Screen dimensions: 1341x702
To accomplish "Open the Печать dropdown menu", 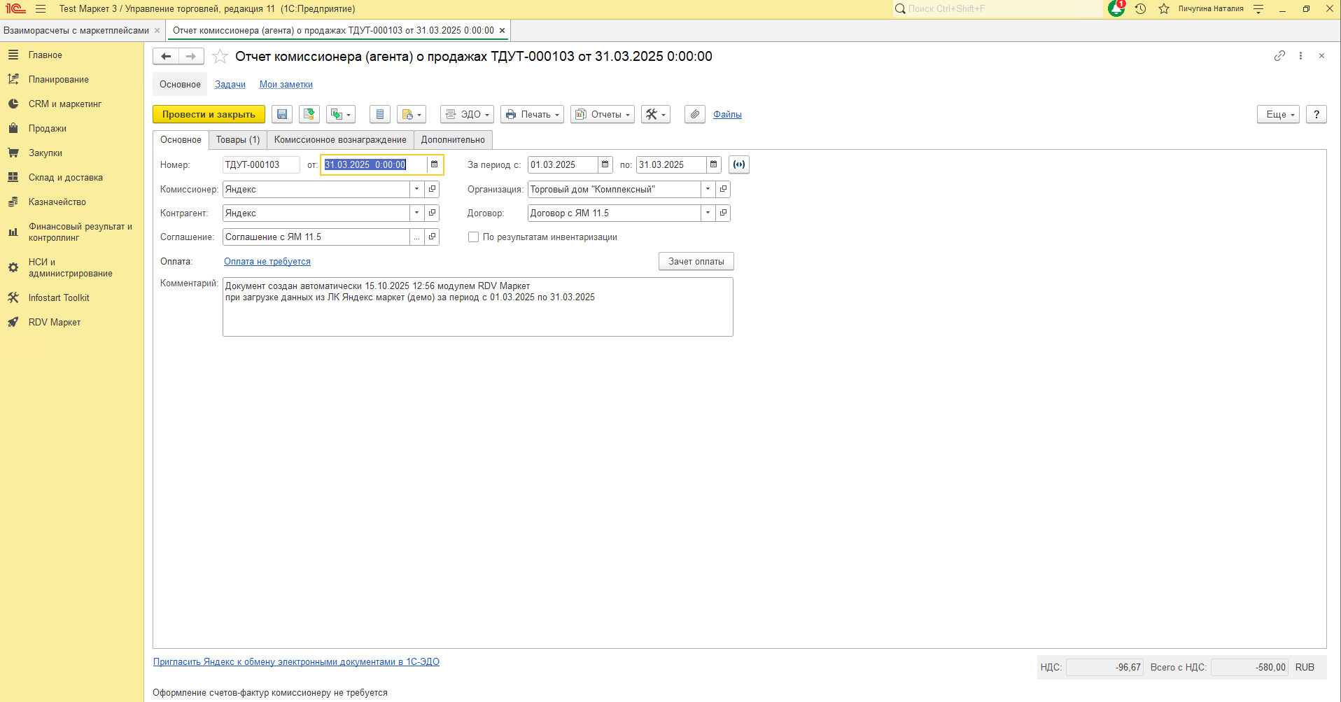I will point(532,114).
